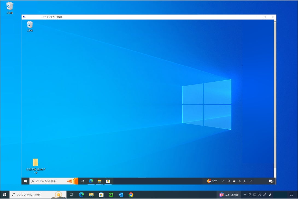Click the pen/link icon in remote tray

point(251,181)
